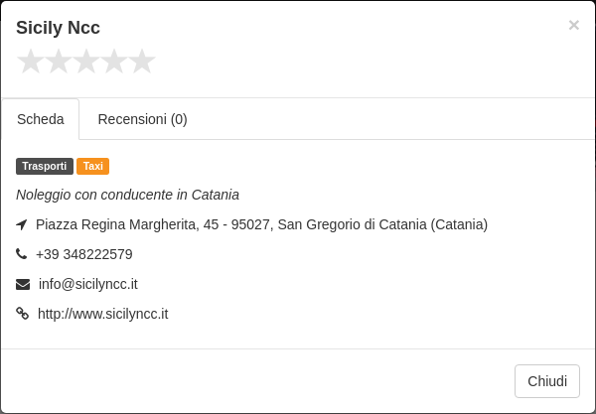Switch to the Scheda tab
This screenshot has height=414, width=596.
pos(41,119)
